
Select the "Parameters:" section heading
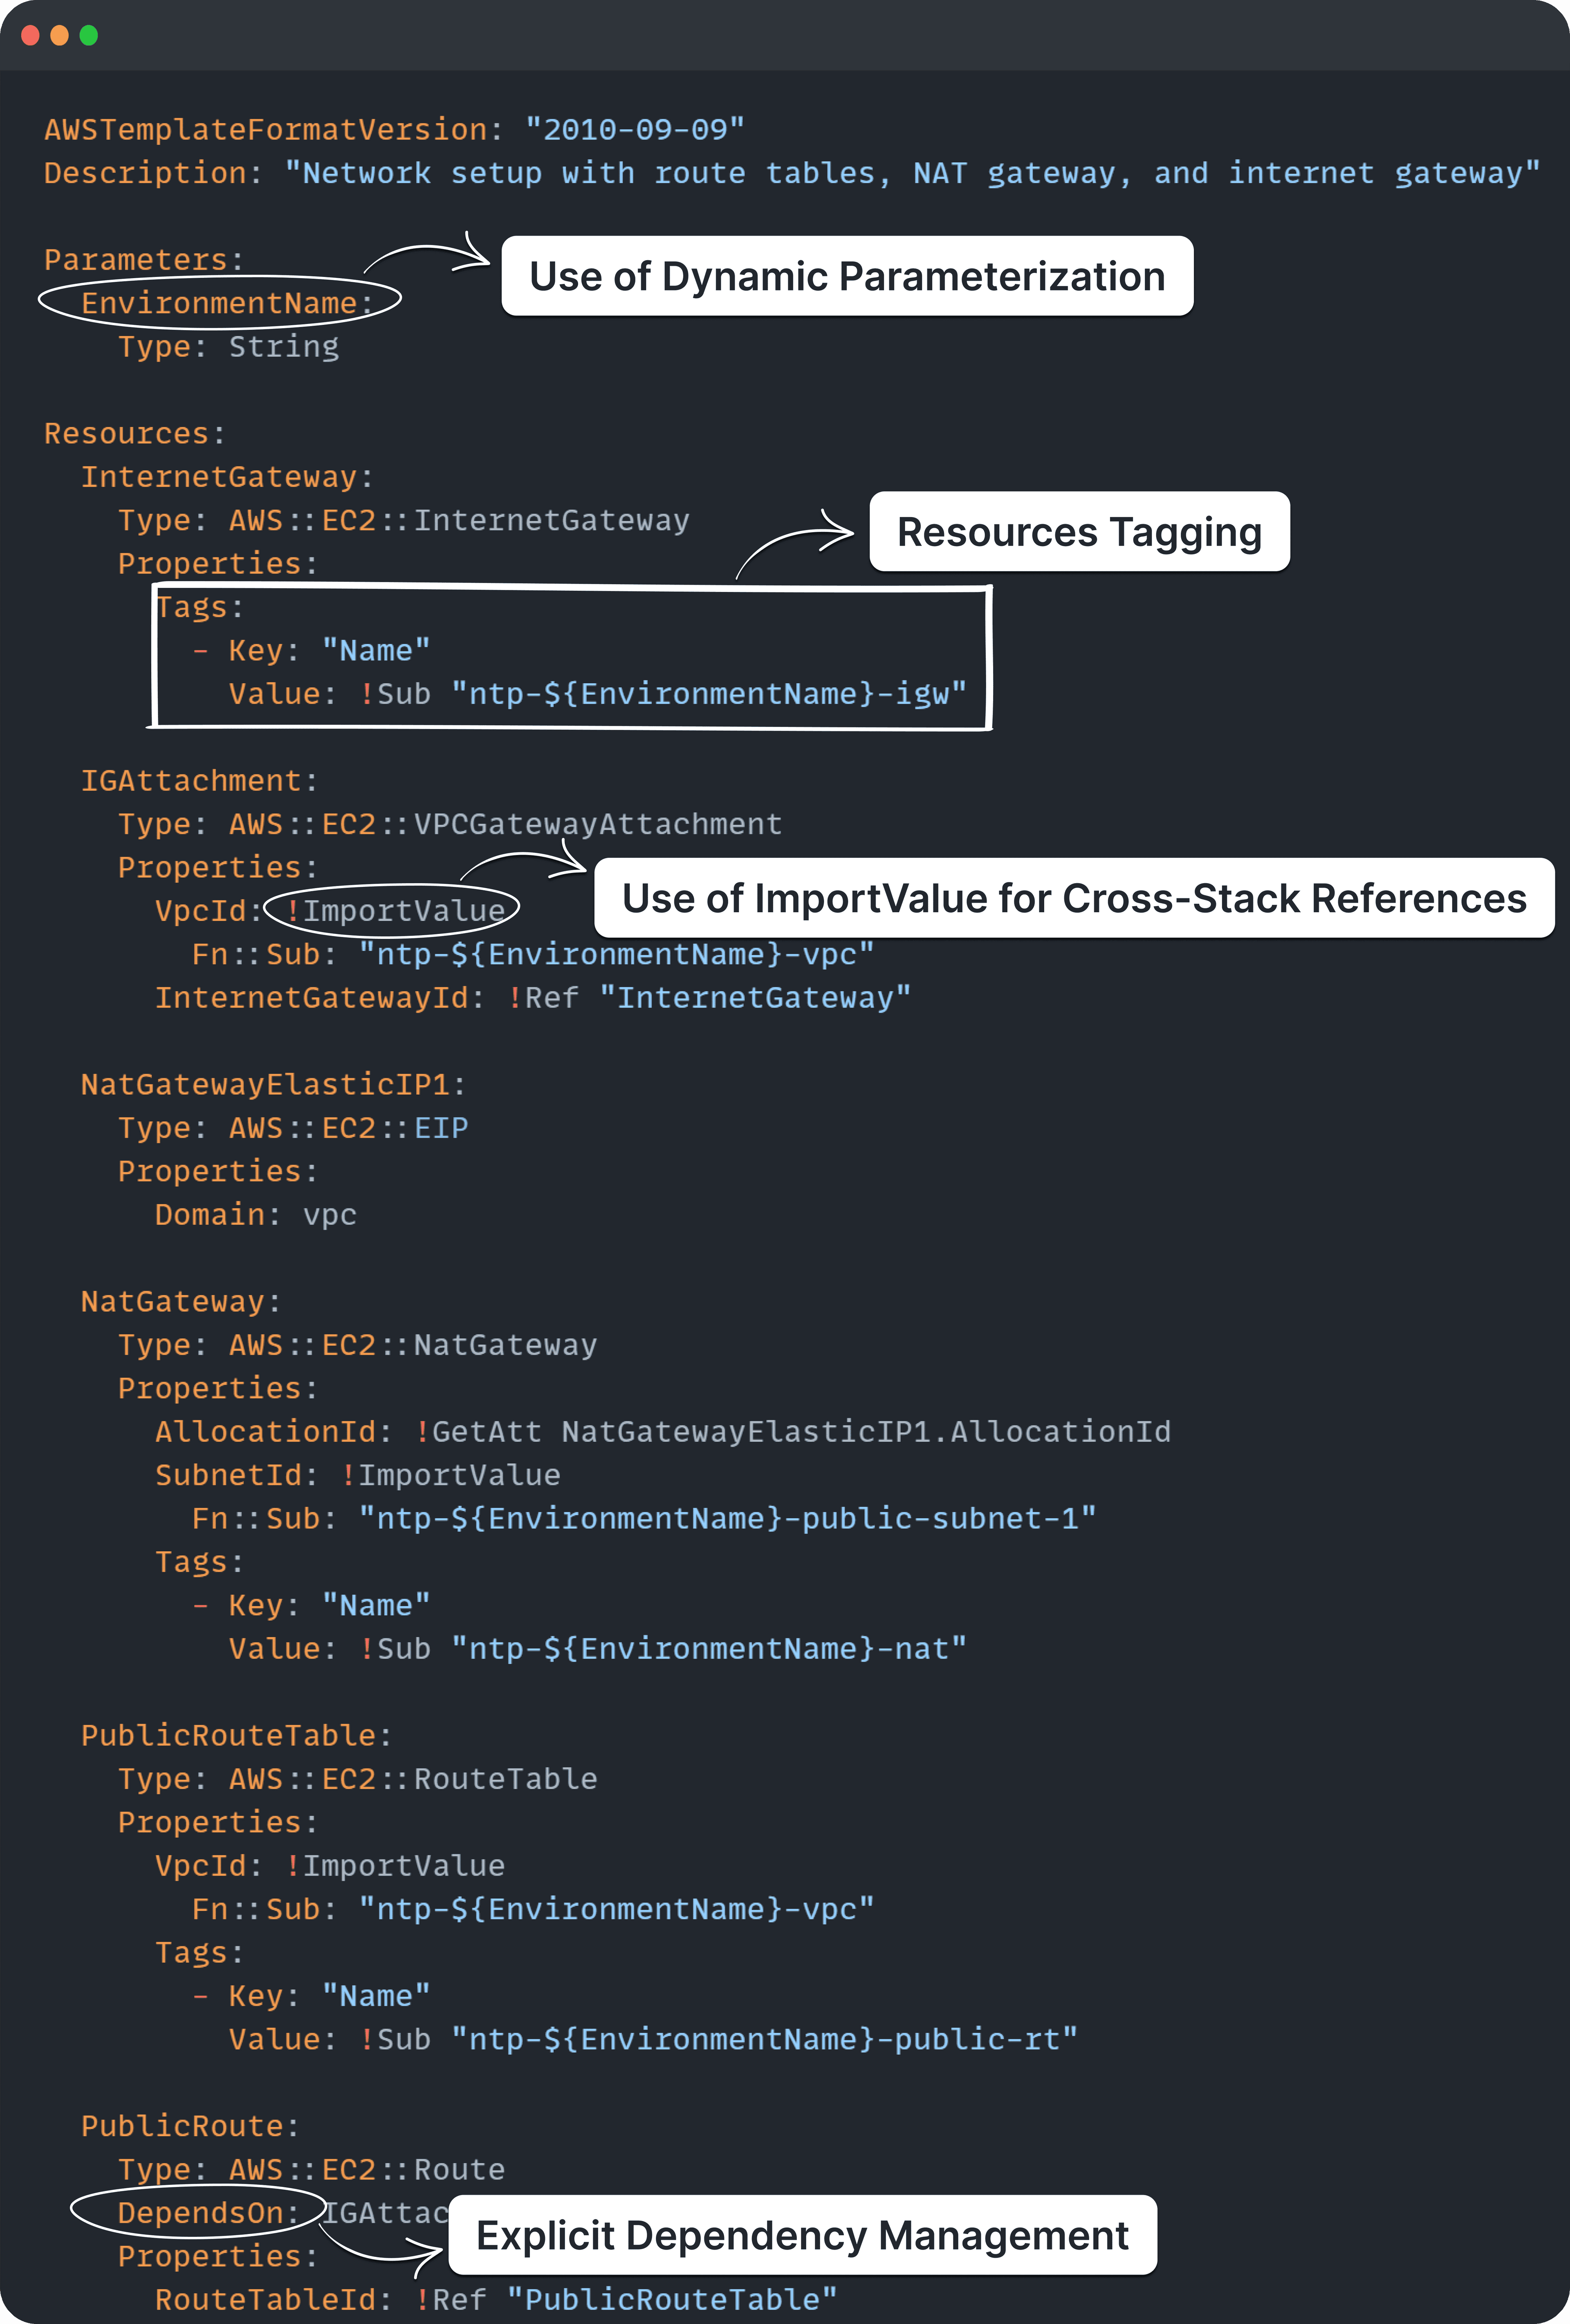tap(144, 260)
